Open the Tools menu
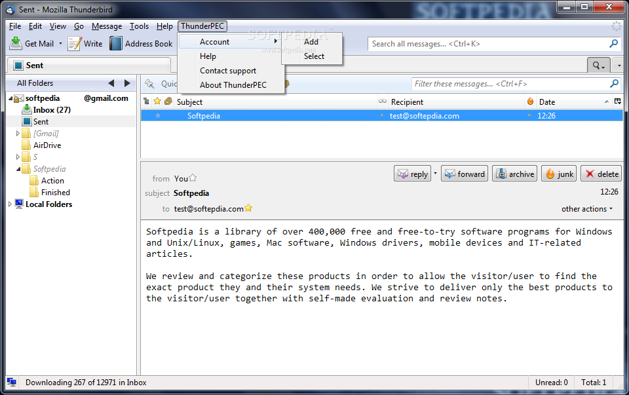Viewport: 629px width, 395px height. click(139, 26)
